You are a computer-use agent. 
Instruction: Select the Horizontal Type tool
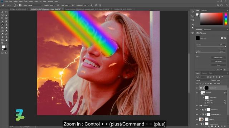click(x=3, y=37)
